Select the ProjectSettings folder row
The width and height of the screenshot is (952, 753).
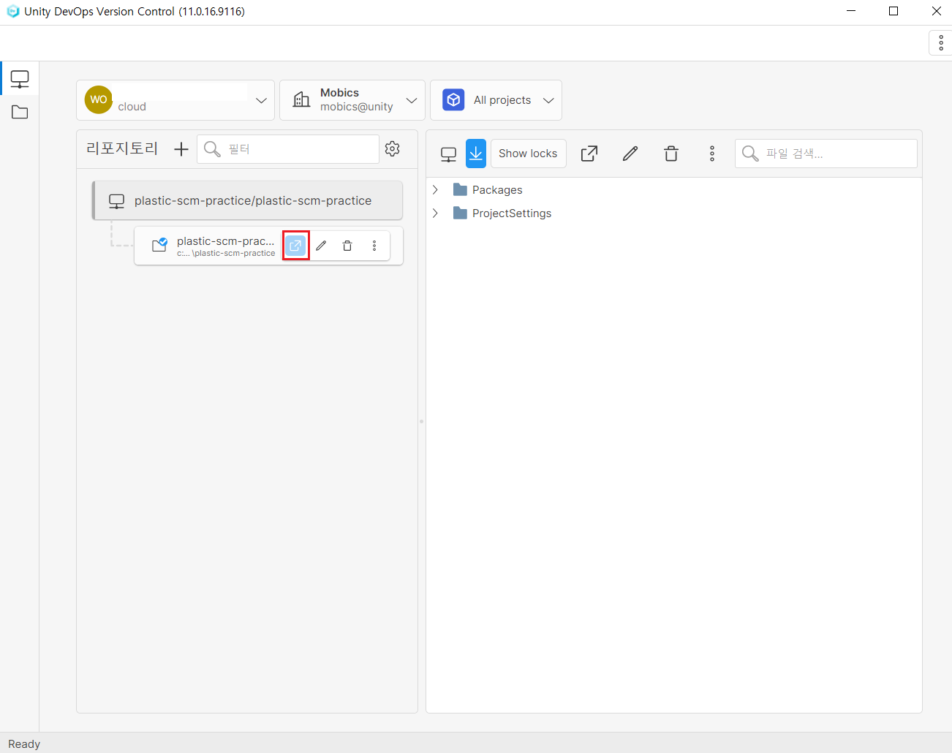click(673, 213)
